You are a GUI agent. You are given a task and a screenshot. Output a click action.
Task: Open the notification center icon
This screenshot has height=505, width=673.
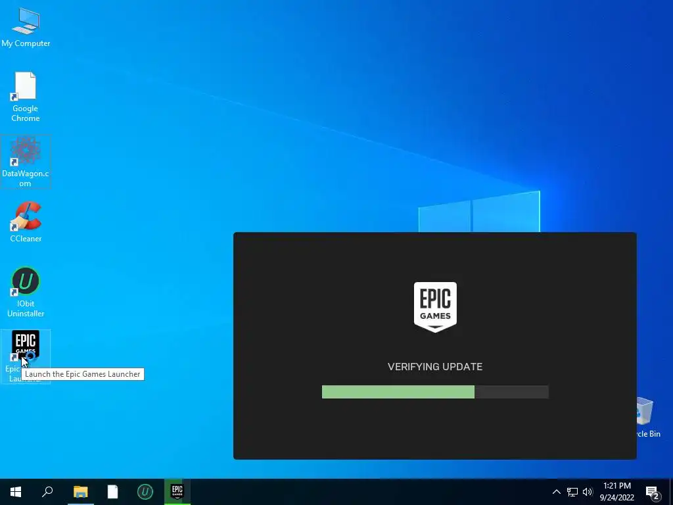pyautogui.click(x=653, y=492)
